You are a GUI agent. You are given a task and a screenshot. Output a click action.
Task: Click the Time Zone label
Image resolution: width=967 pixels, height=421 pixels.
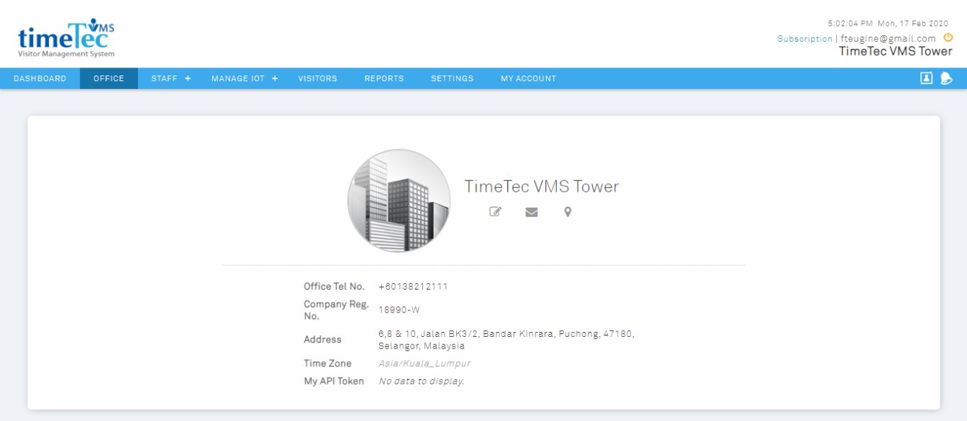click(x=328, y=364)
